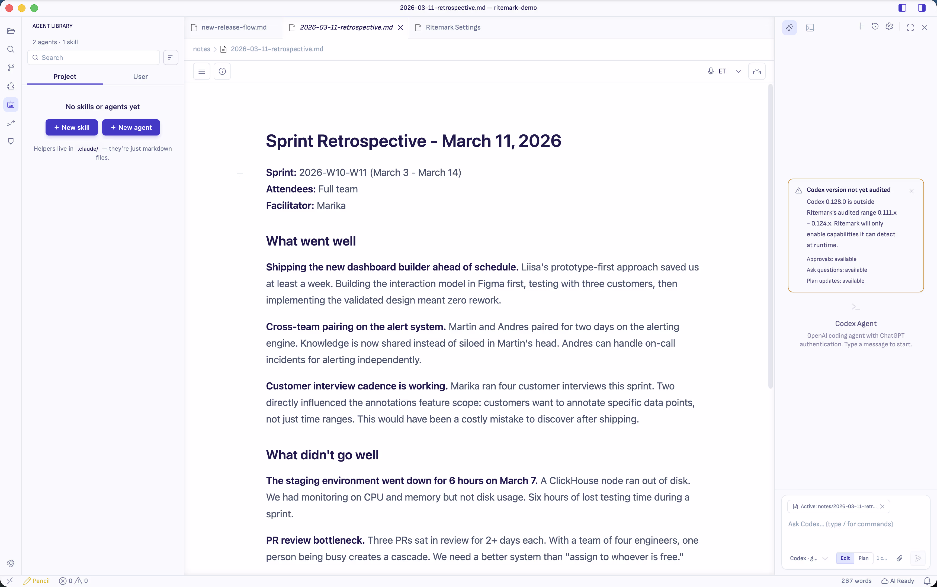Toggle the primary sidebar layout button
Screen dimensions: 937x587
point(903,8)
